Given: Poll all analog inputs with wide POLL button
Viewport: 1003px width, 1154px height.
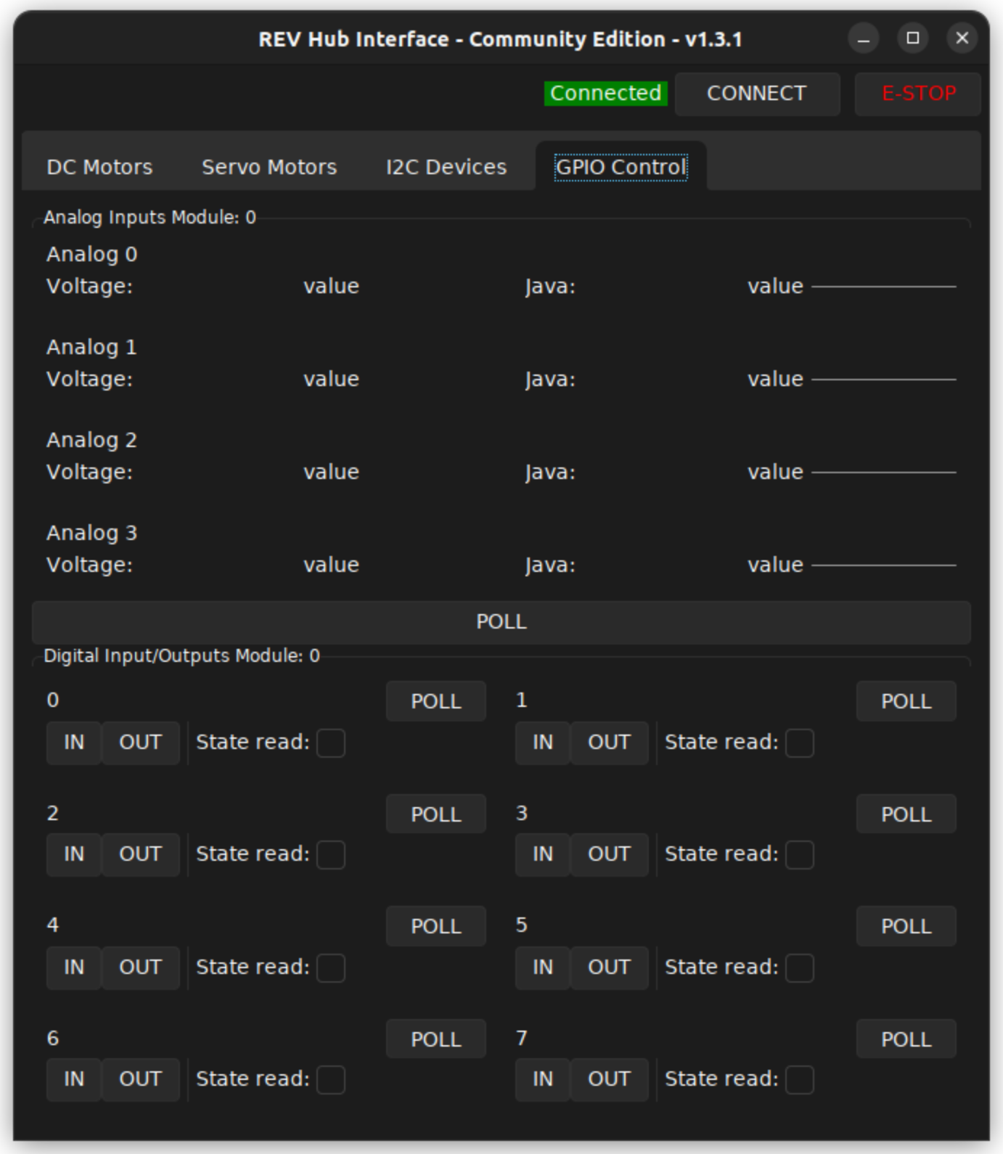Looking at the screenshot, I should [501, 622].
